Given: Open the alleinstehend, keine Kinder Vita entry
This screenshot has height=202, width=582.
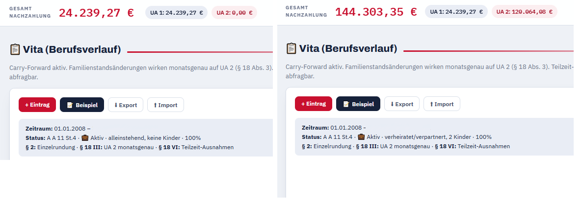Looking at the screenshot, I should tap(145, 137).
